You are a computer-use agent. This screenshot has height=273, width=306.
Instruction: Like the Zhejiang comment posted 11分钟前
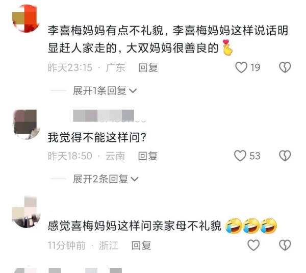tap(253, 245)
